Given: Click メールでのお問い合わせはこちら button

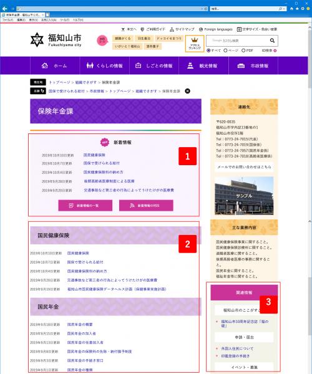Looking at the screenshot, I should (x=244, y=167).
